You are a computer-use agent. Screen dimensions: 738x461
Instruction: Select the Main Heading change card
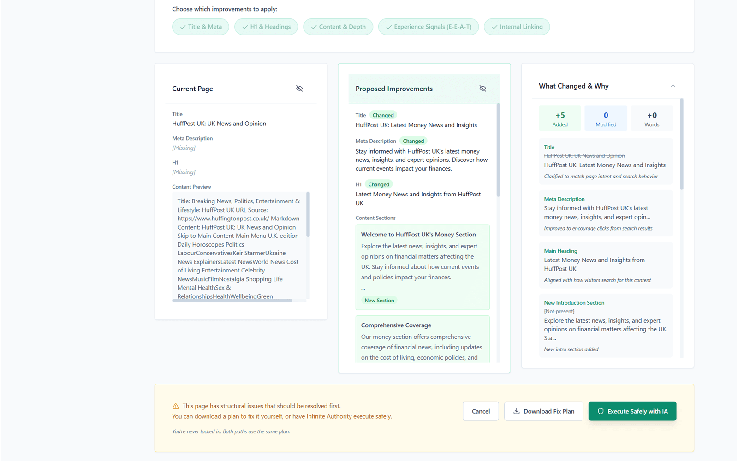point(606,266)
